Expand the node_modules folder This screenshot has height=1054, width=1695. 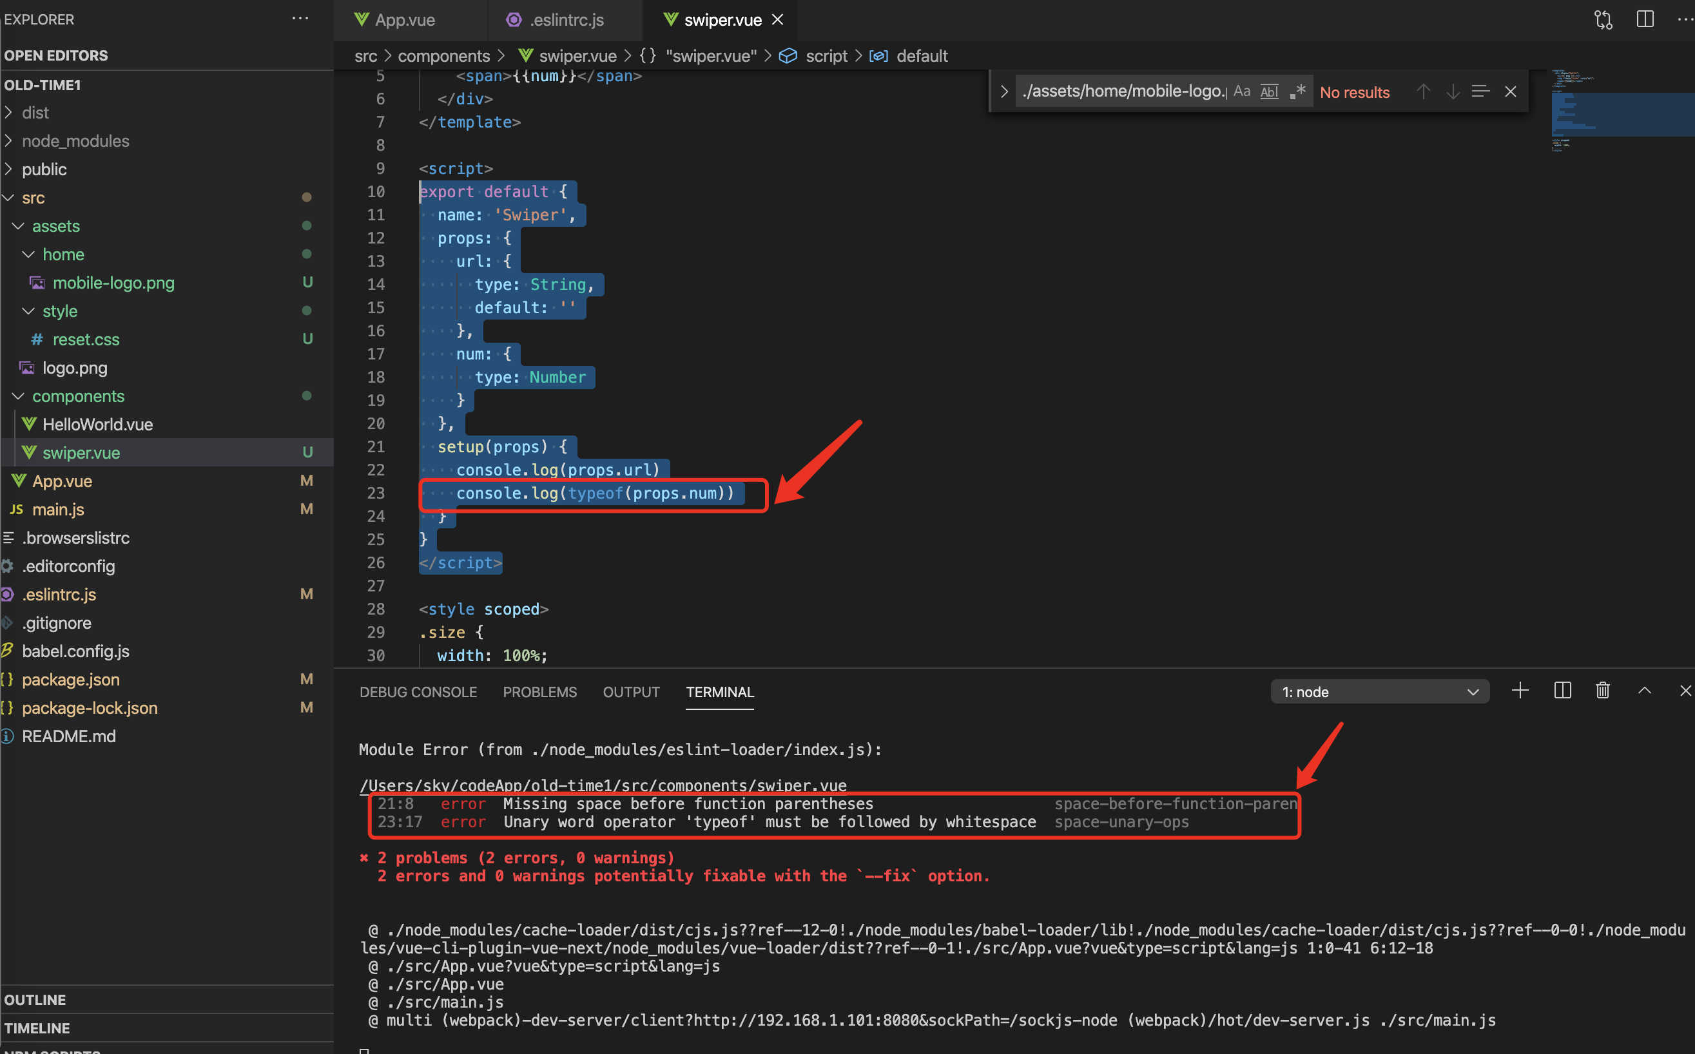pos(75,141)
